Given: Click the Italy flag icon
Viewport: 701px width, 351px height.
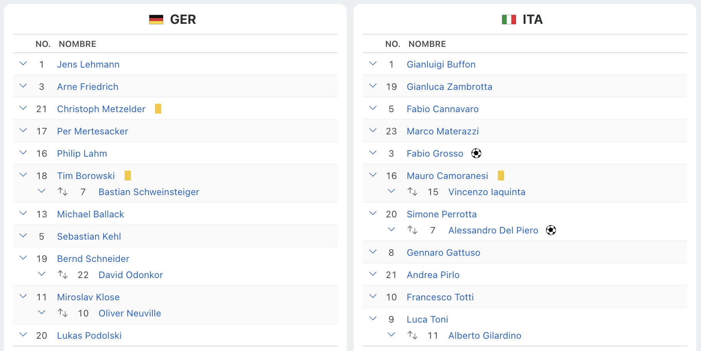Looking at the screenshot, I should pos(509,19).
